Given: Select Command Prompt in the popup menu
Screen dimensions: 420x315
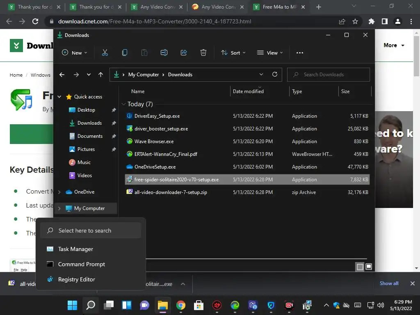Looking at the screenshot, I should 91,265.
